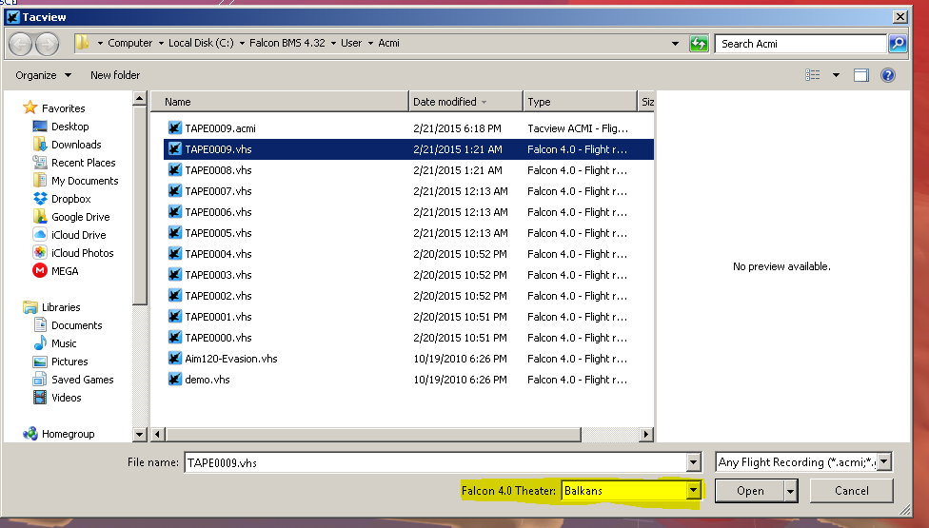Navigate to Falcon BMS 4.32 breadcrumb
929x528 pixels.
pos(287,43)
